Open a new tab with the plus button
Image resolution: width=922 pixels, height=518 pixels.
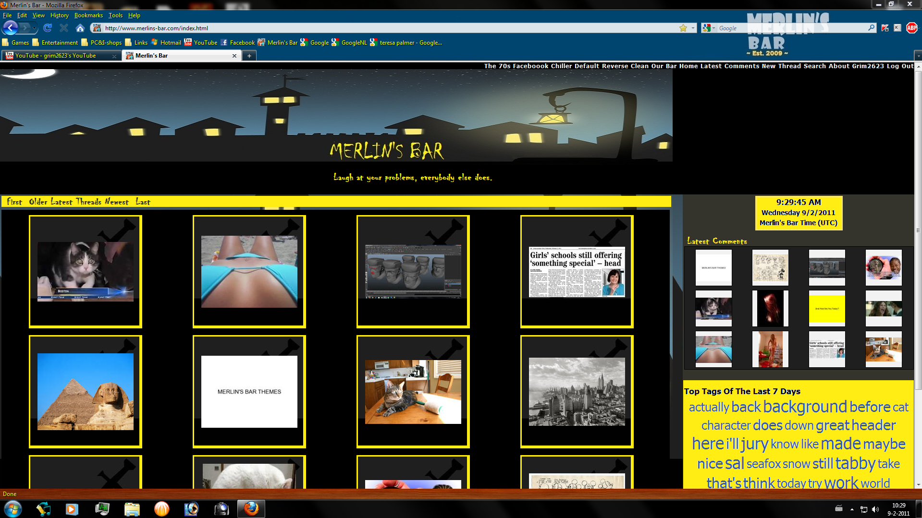tap(249, 56)
